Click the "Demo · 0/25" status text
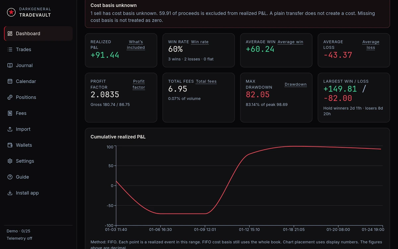This screenshot has height=249, width=398. click(19, 231)
